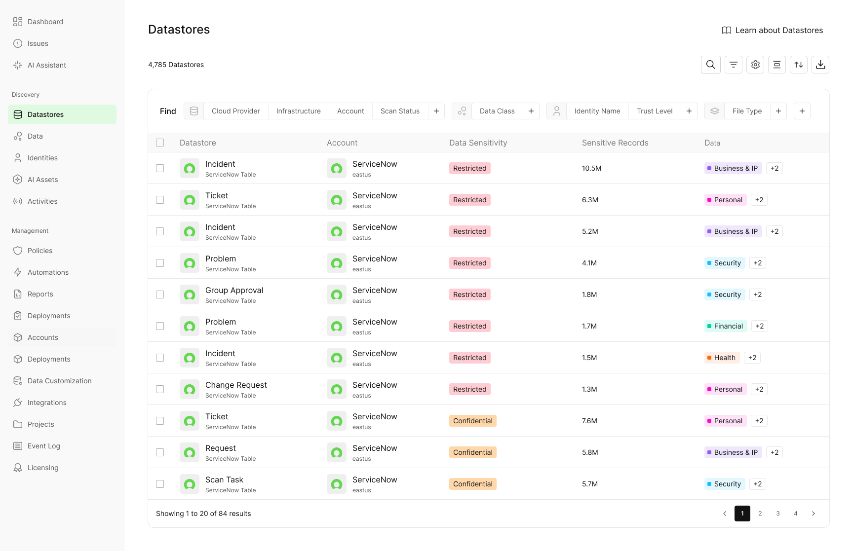Open the Cloud Provider filter

[x=235, y=111]
